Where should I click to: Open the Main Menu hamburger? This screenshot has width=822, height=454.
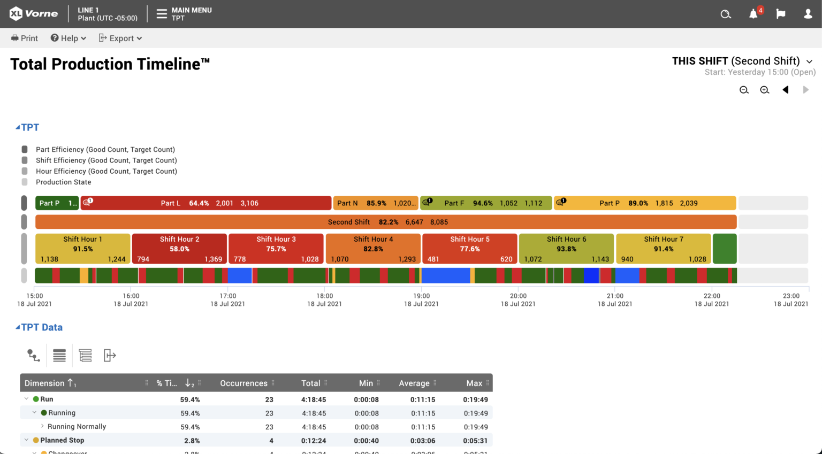coord(161,14)
